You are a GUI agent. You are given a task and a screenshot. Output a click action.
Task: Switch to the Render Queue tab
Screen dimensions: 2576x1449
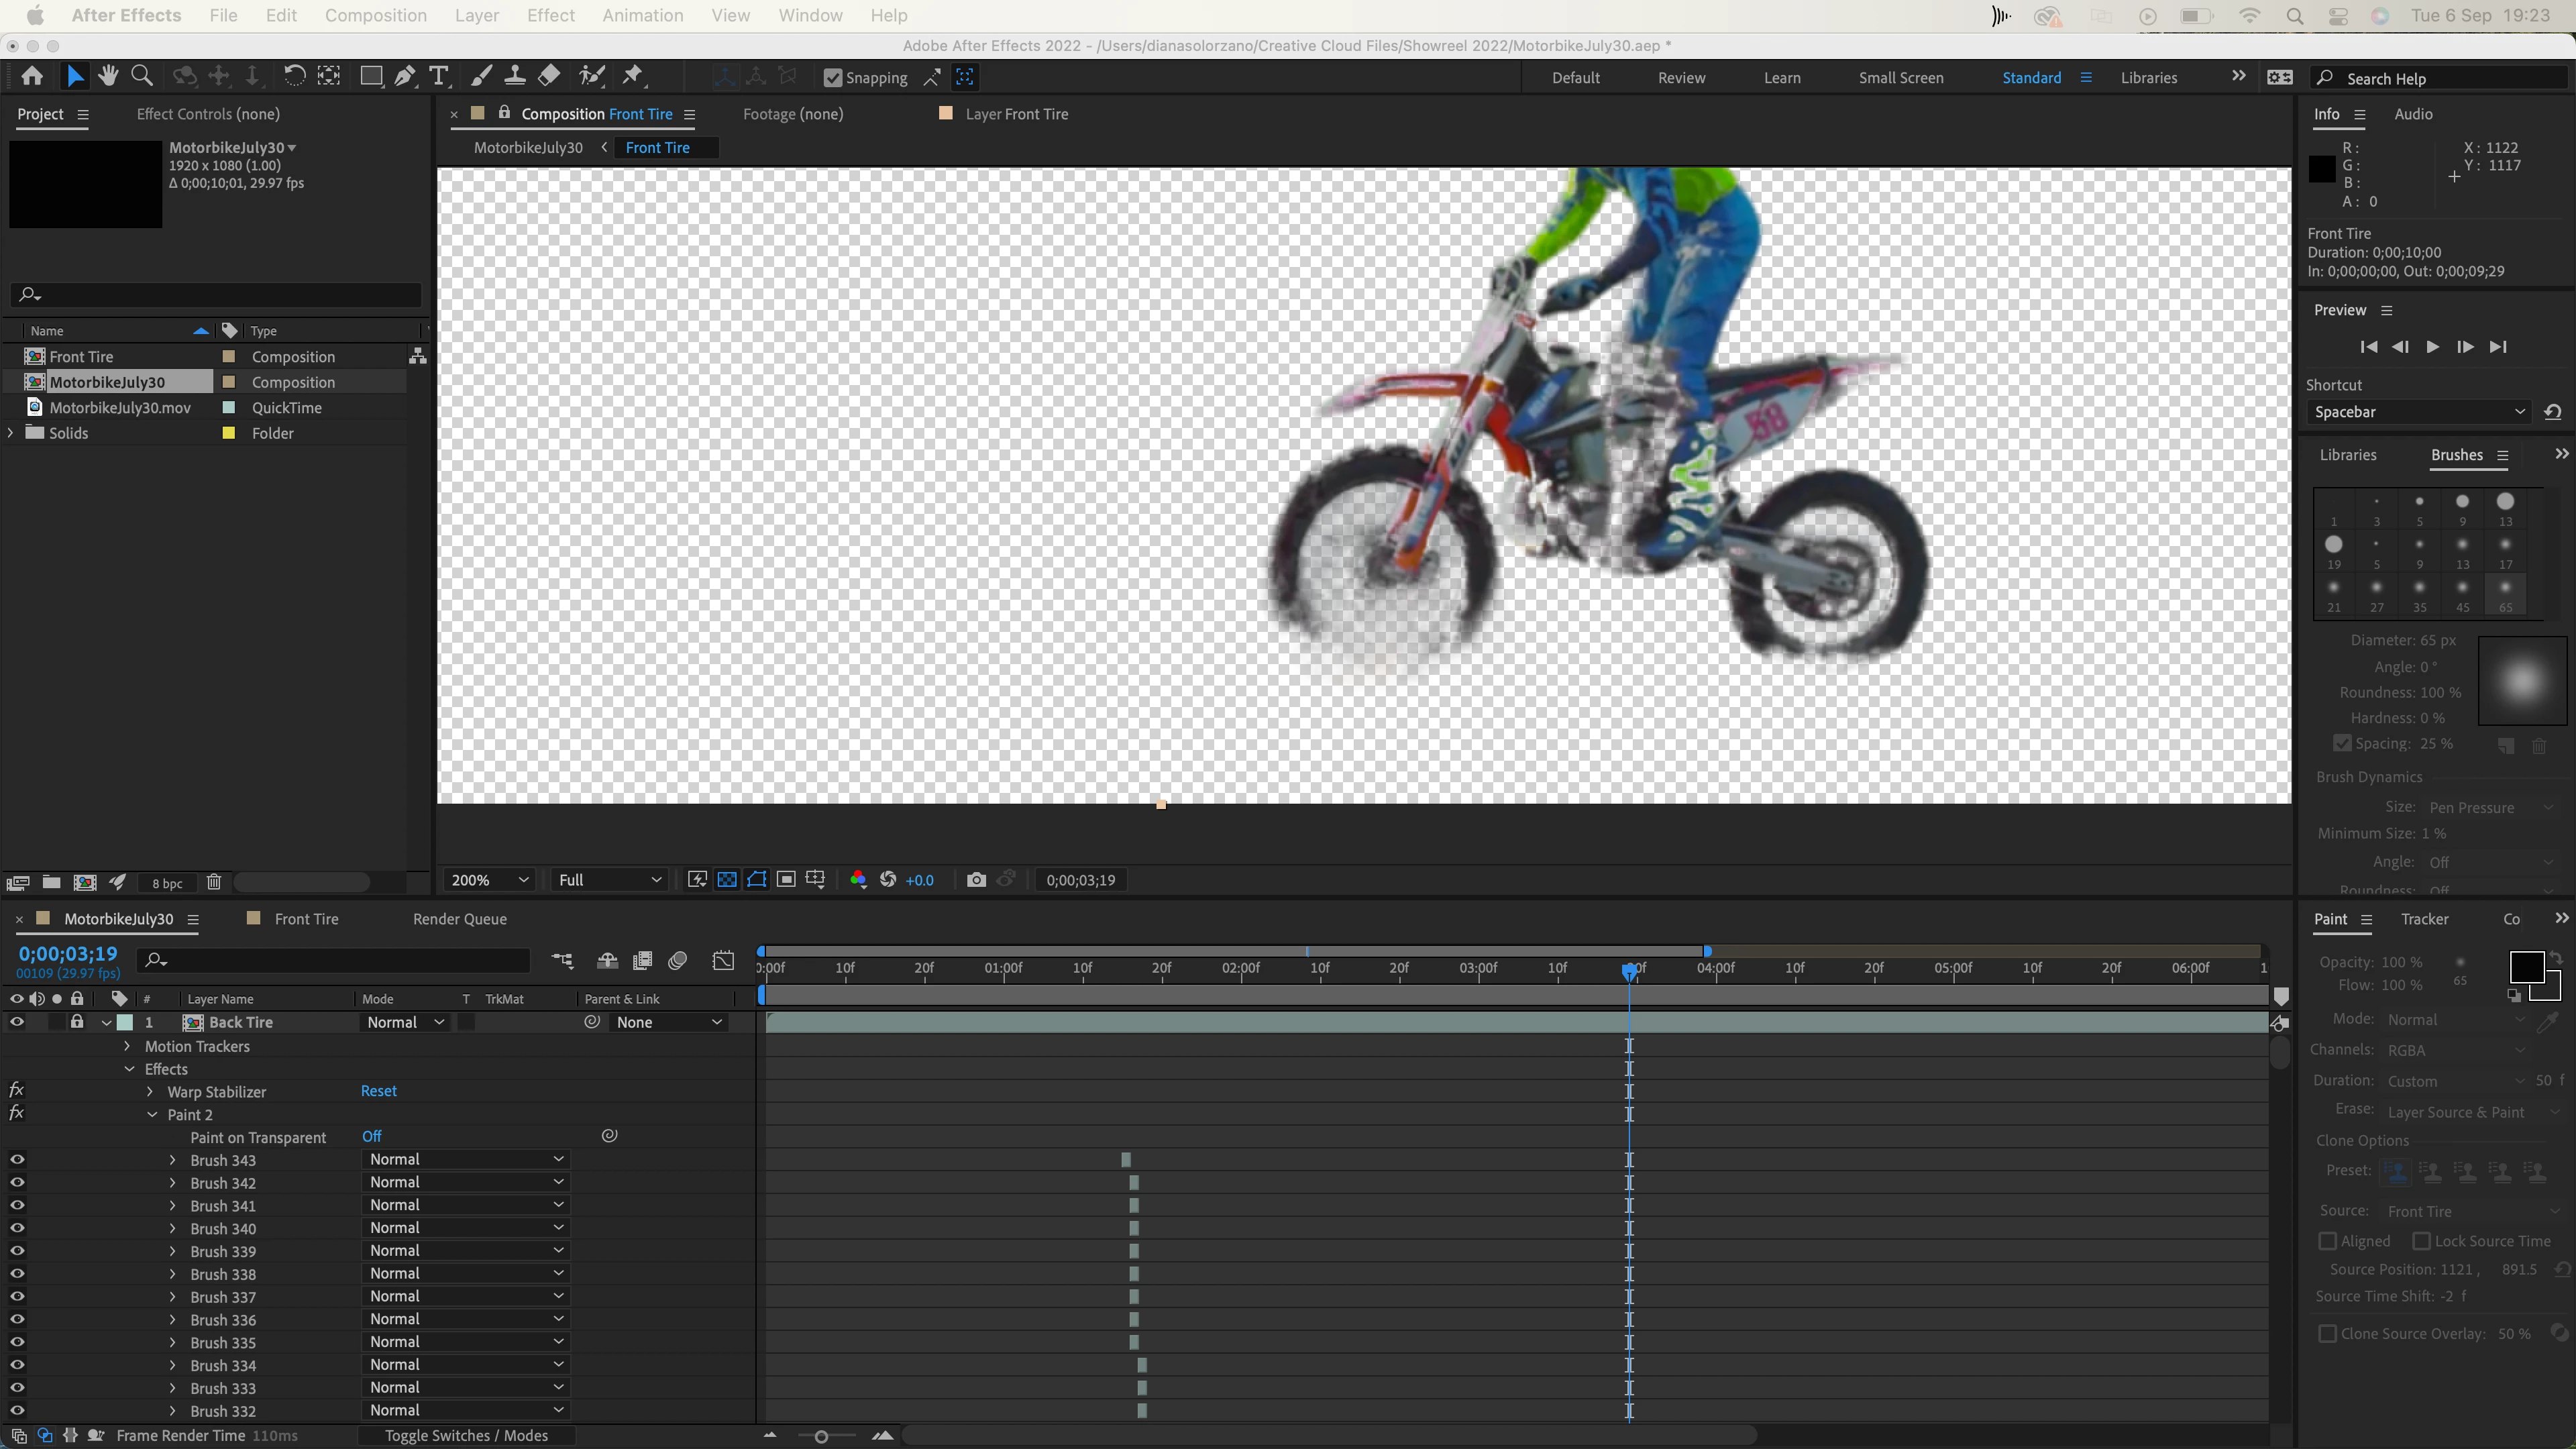pyautogui.click(x=459, y=919)
